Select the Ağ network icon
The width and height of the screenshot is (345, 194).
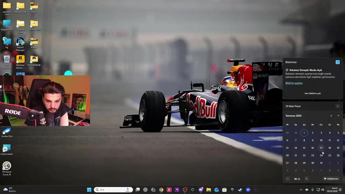coord(7,43)
